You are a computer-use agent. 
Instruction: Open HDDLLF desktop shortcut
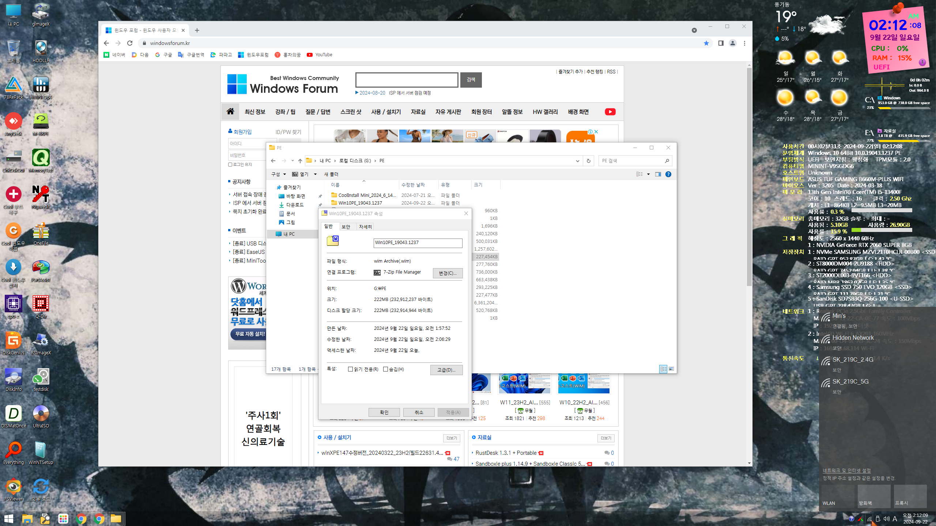click(41, 52)
